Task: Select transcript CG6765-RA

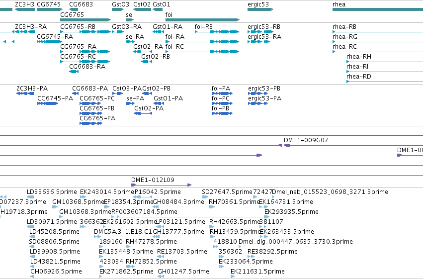Action: pos(78,47)
